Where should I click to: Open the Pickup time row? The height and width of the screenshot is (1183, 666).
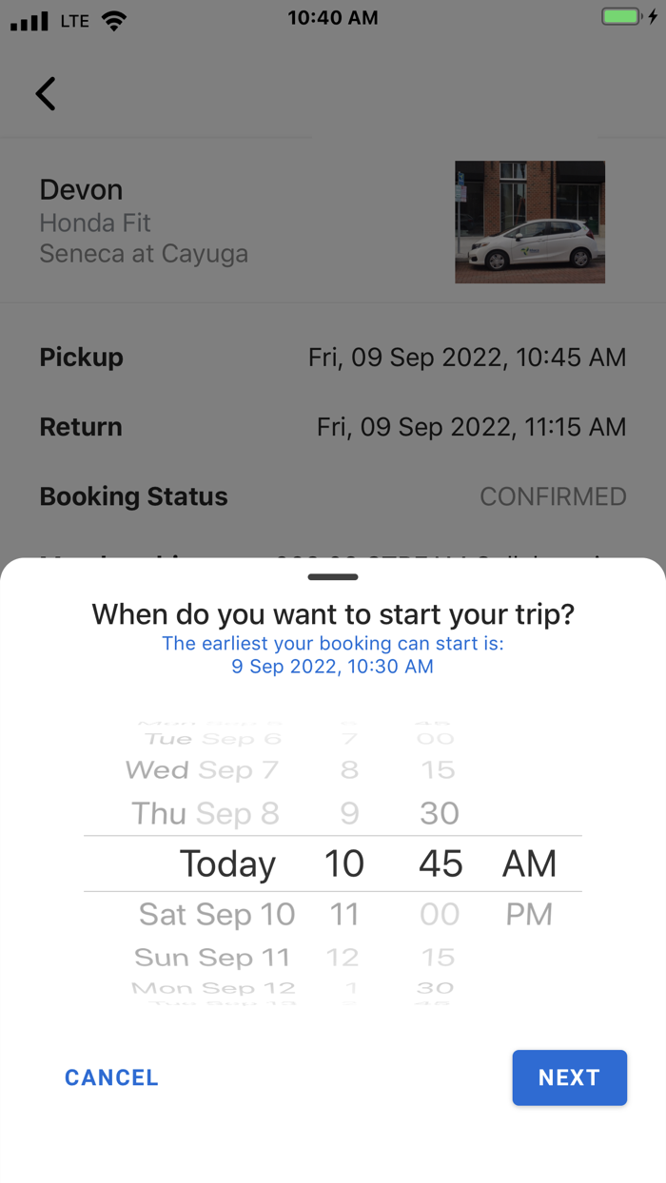[x=333, y=357]
